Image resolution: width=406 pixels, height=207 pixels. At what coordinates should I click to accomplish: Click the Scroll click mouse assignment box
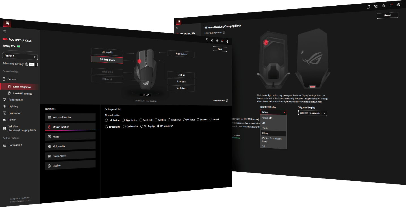pos(181,82)
